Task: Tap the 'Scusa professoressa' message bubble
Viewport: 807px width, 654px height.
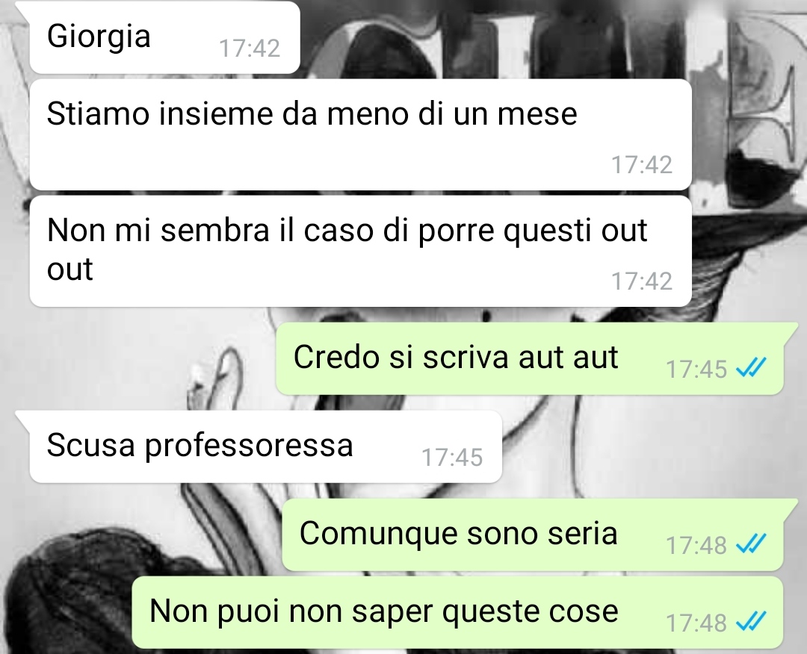Action: (x=265, y=446)
